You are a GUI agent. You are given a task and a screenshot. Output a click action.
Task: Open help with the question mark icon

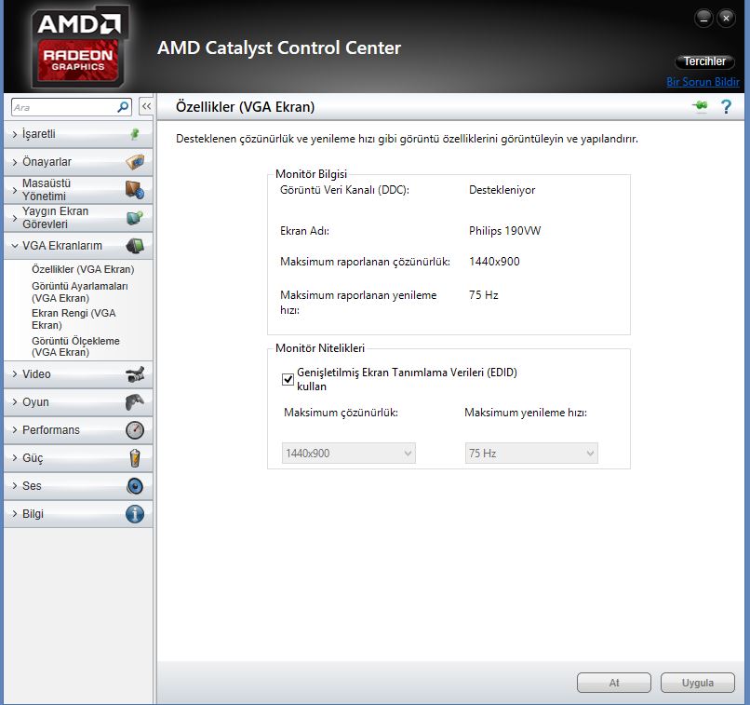coord(726,106)
